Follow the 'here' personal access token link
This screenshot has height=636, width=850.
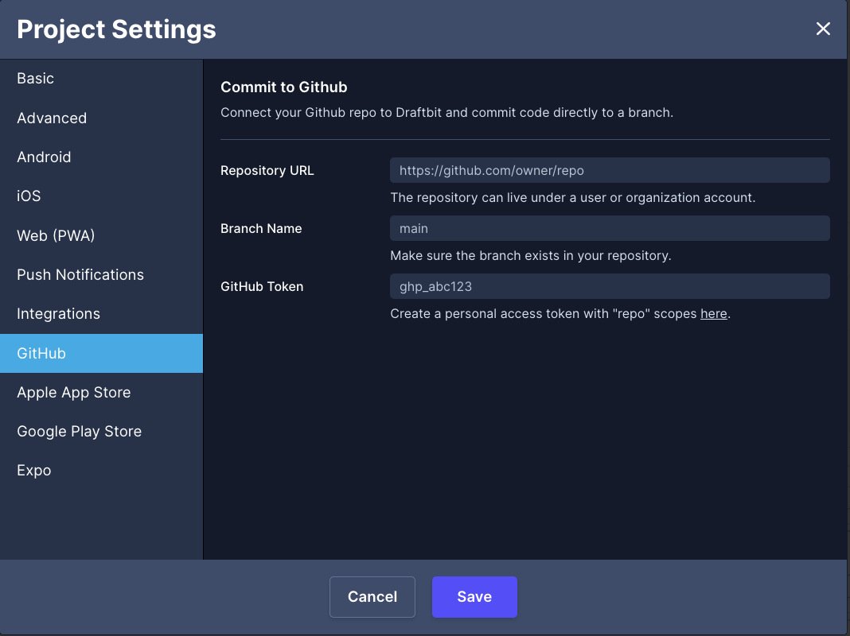(713, 314)
